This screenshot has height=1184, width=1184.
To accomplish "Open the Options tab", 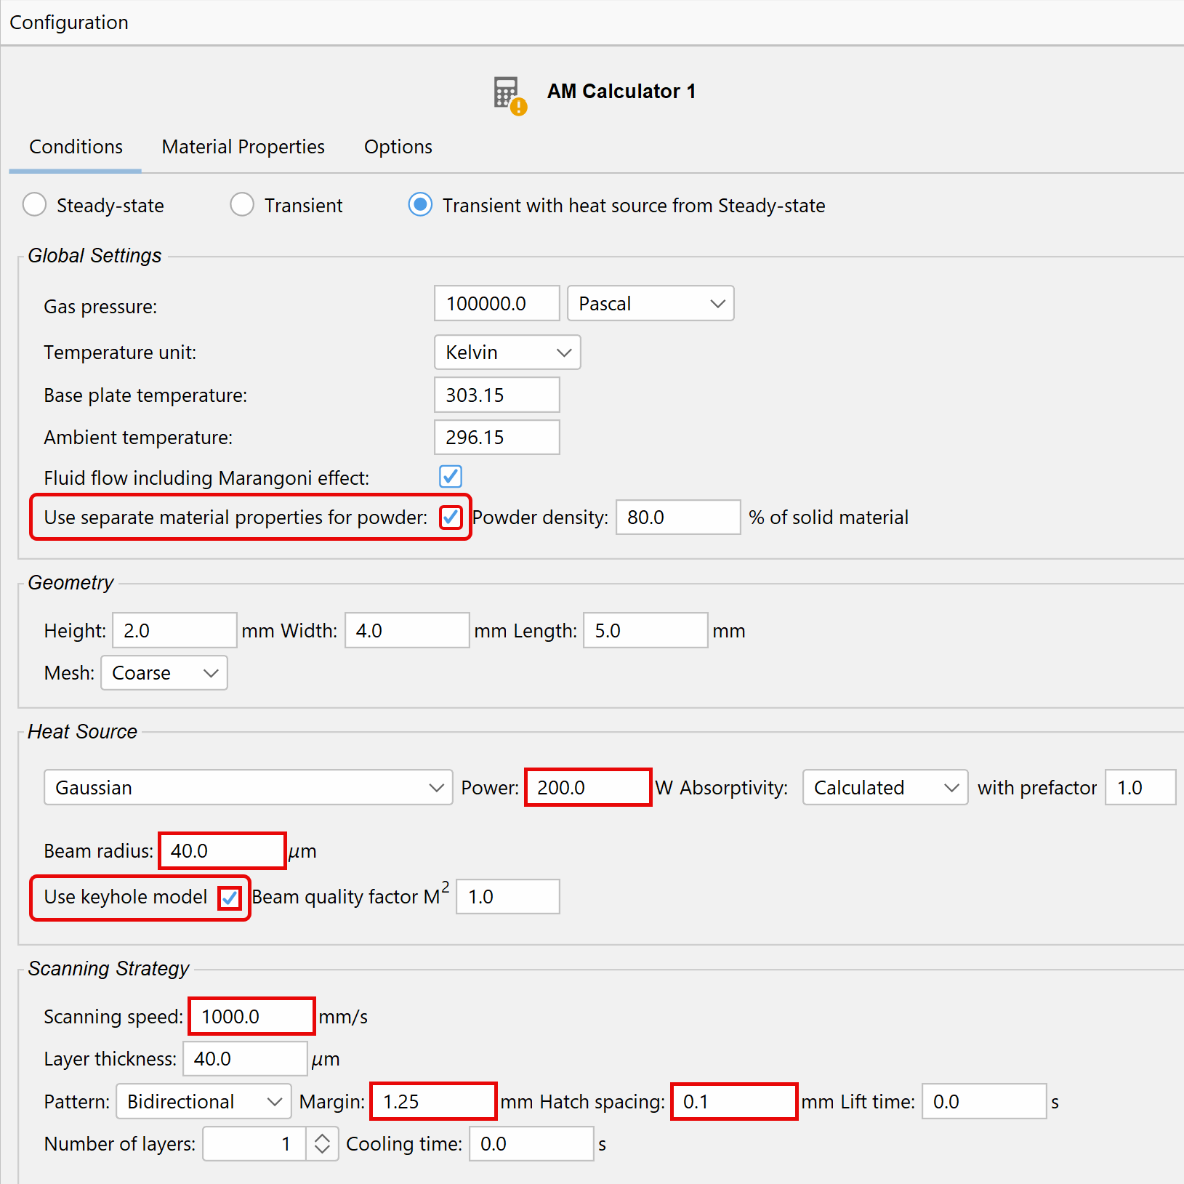I will click(398, 146).
